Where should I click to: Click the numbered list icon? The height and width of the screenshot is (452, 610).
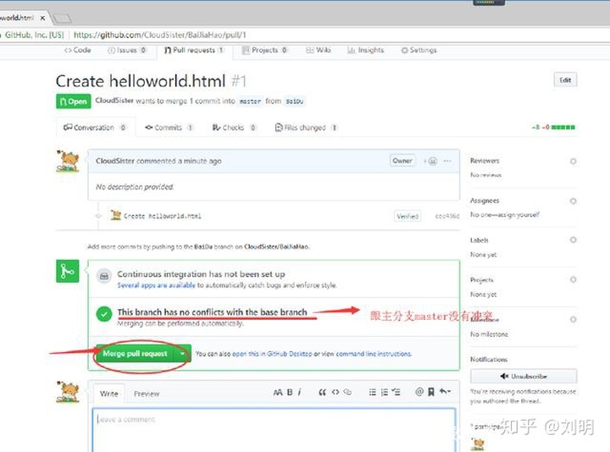[385, 392]
